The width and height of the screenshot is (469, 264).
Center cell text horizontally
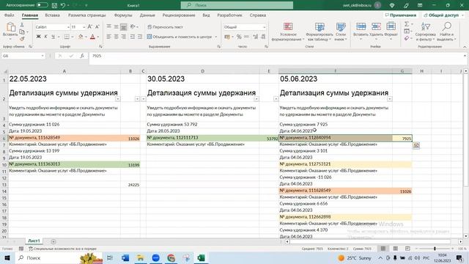pos(116,37)
